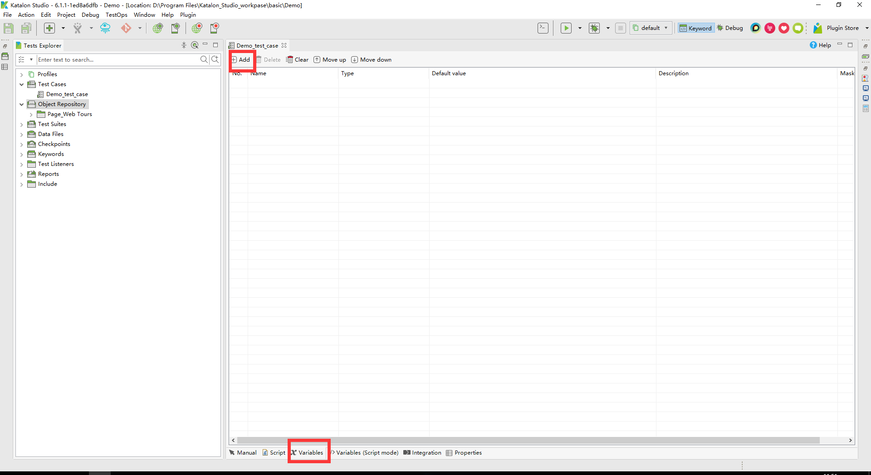Click the Debug bug run icon
871x475 pixels.
(x=594, y=28)
